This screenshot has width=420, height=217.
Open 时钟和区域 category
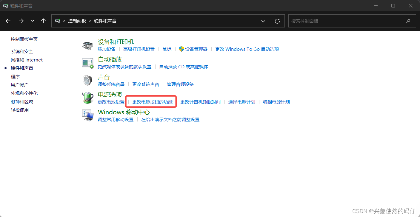(x=22, y=102)
